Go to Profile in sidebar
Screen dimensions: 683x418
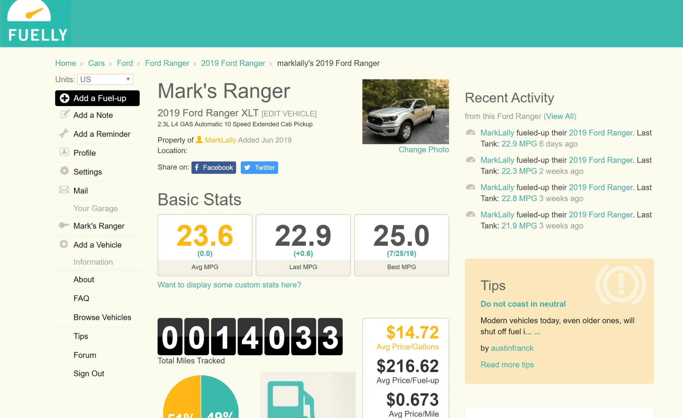84,153
